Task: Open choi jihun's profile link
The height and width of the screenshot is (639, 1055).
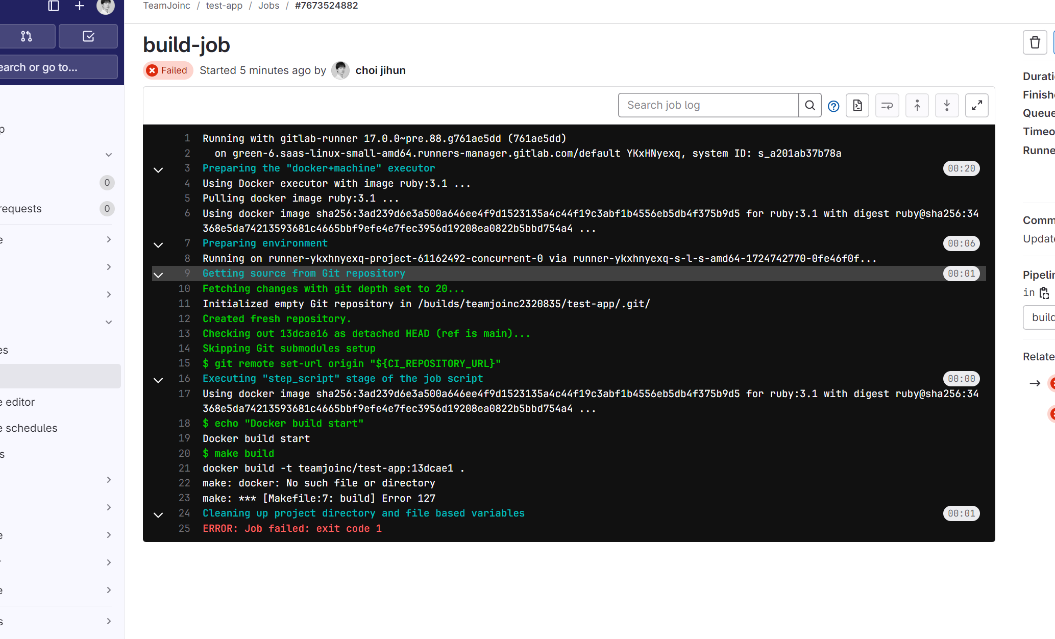Action: (x=381, y=70)
